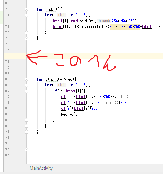Click the Redraw() call on line 88

coord(69,114)
